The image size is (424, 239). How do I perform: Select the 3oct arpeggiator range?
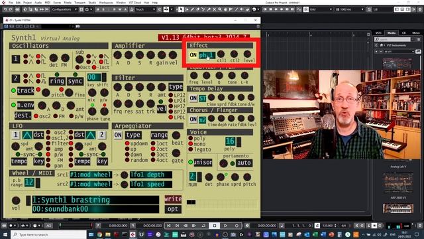(153, 155)
